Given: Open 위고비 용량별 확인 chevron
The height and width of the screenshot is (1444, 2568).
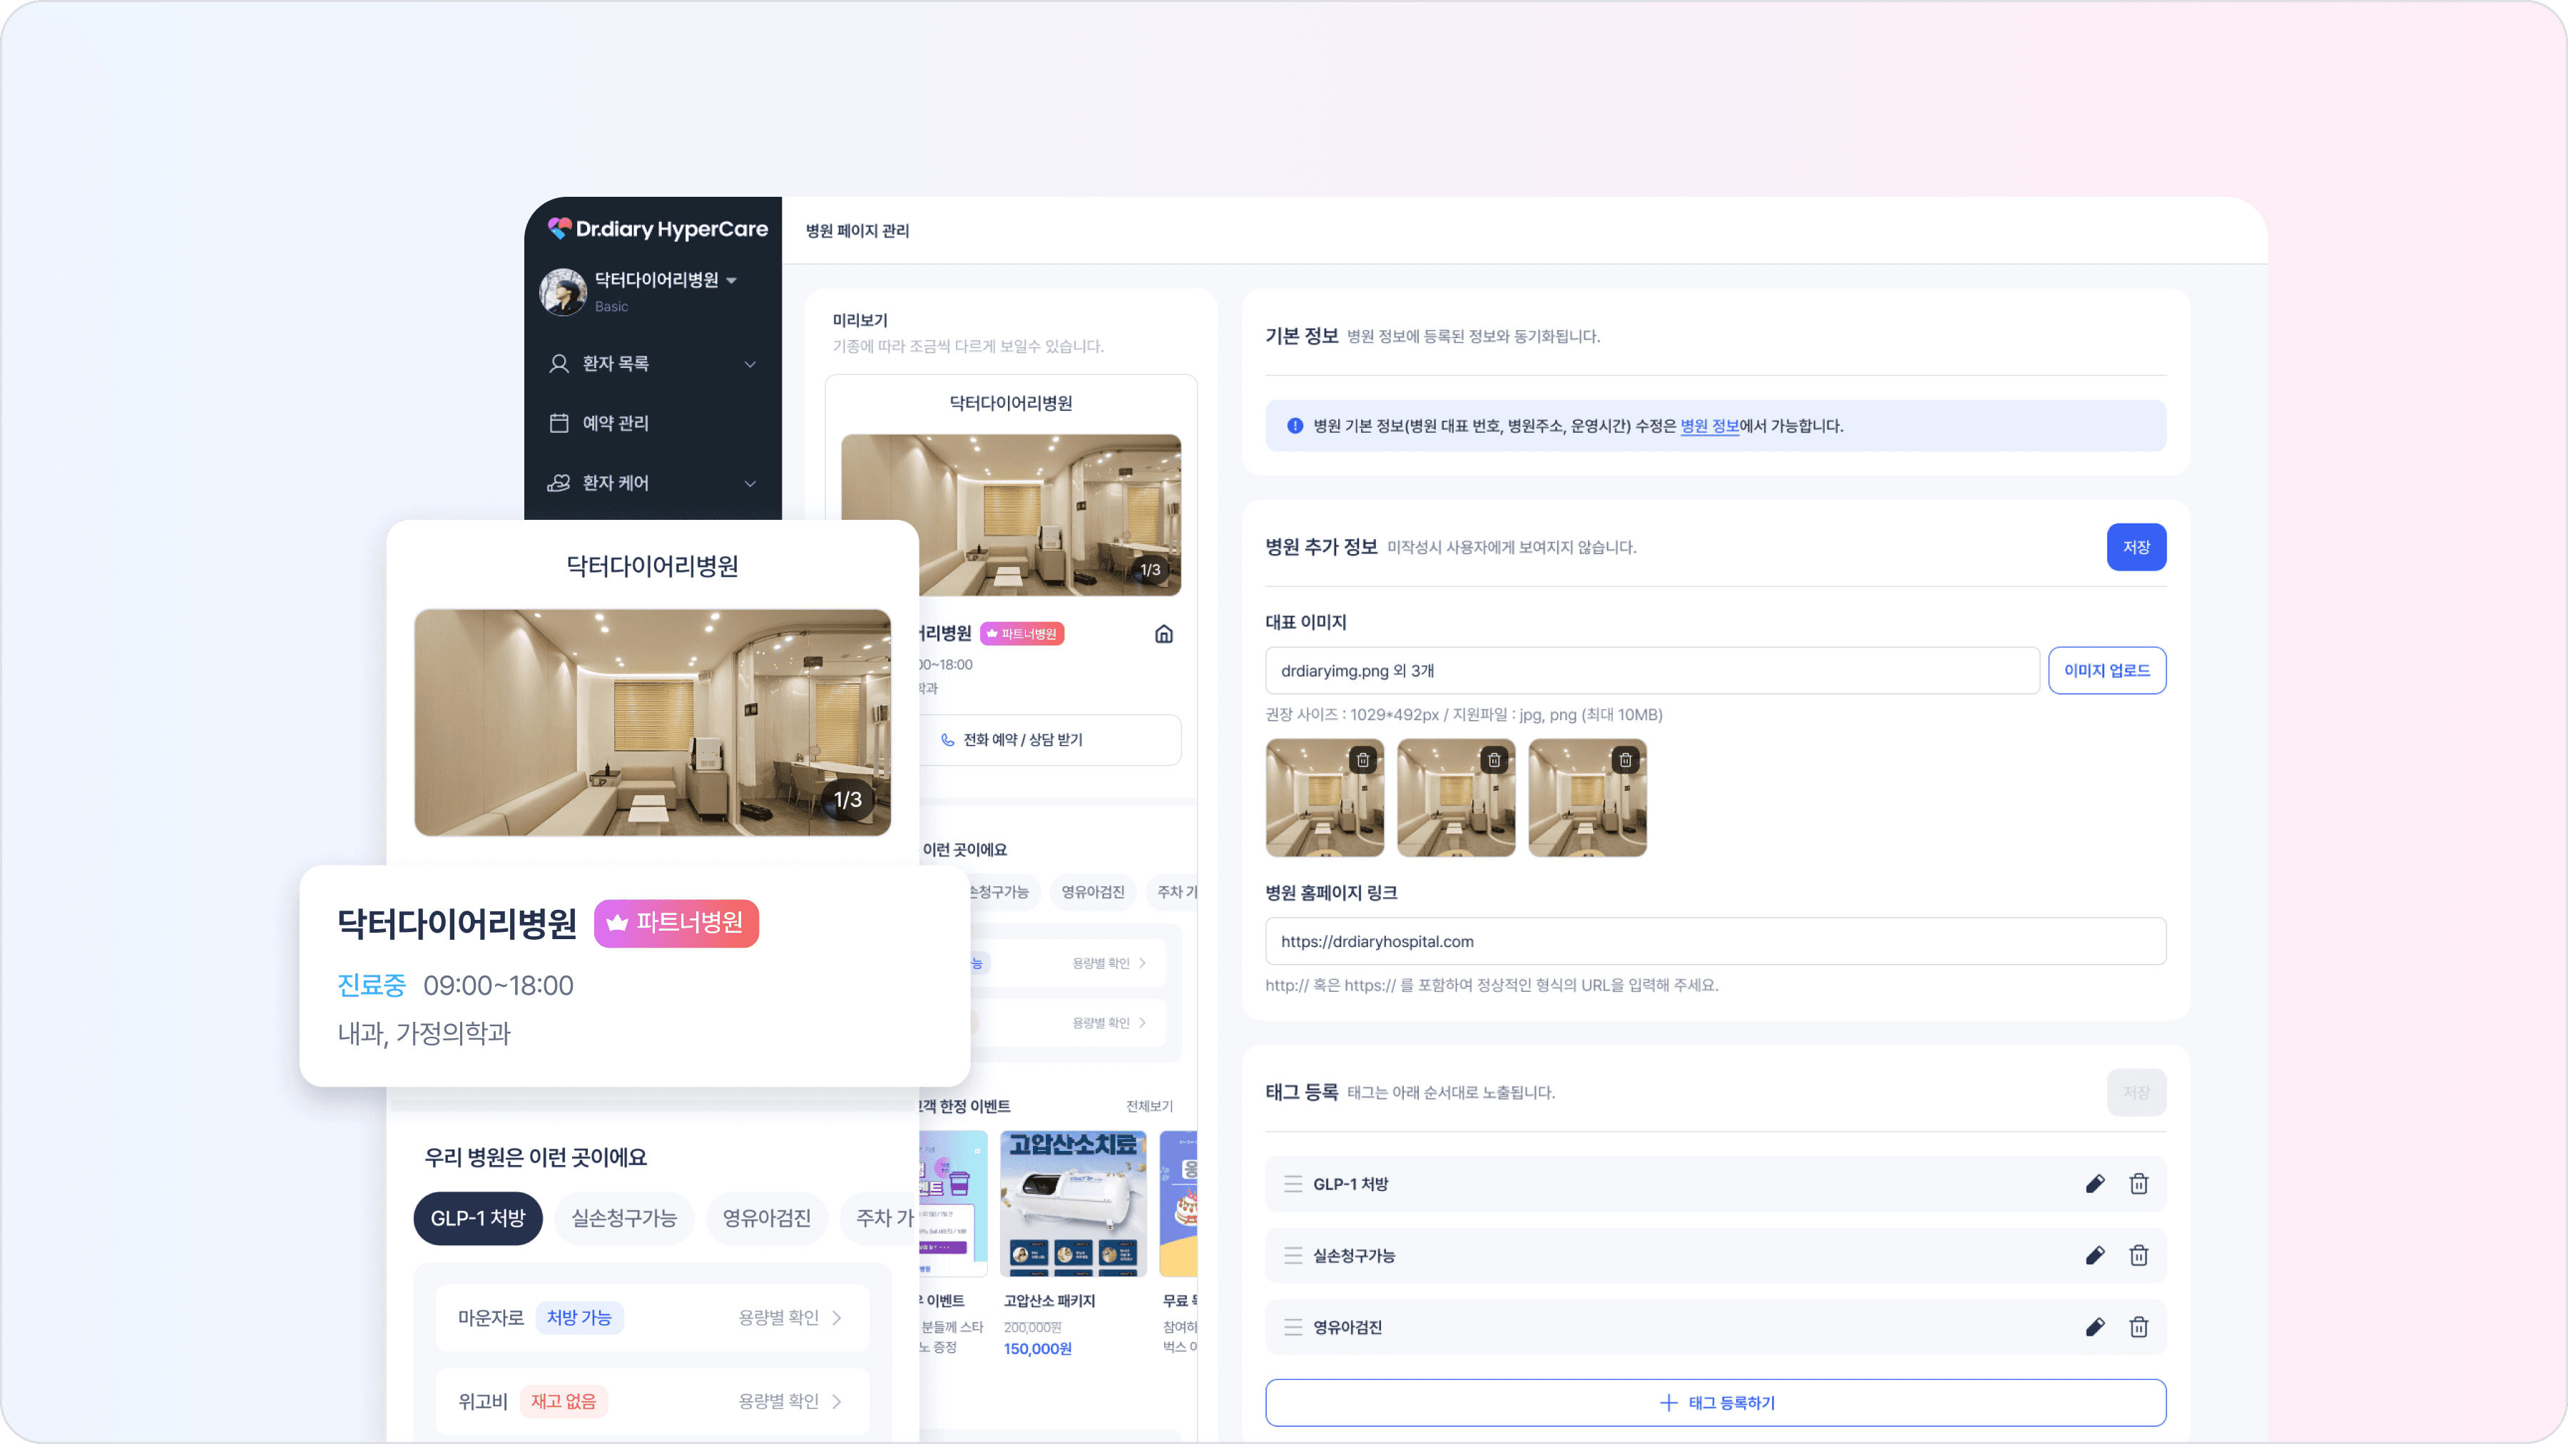Looking at the screenshot, I should pyautogui.click(x=837, y=1402).
